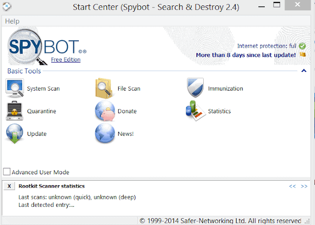Dismiss Rootkit Scanner statistics with X
315x225 pixels.
click(9, 186)
